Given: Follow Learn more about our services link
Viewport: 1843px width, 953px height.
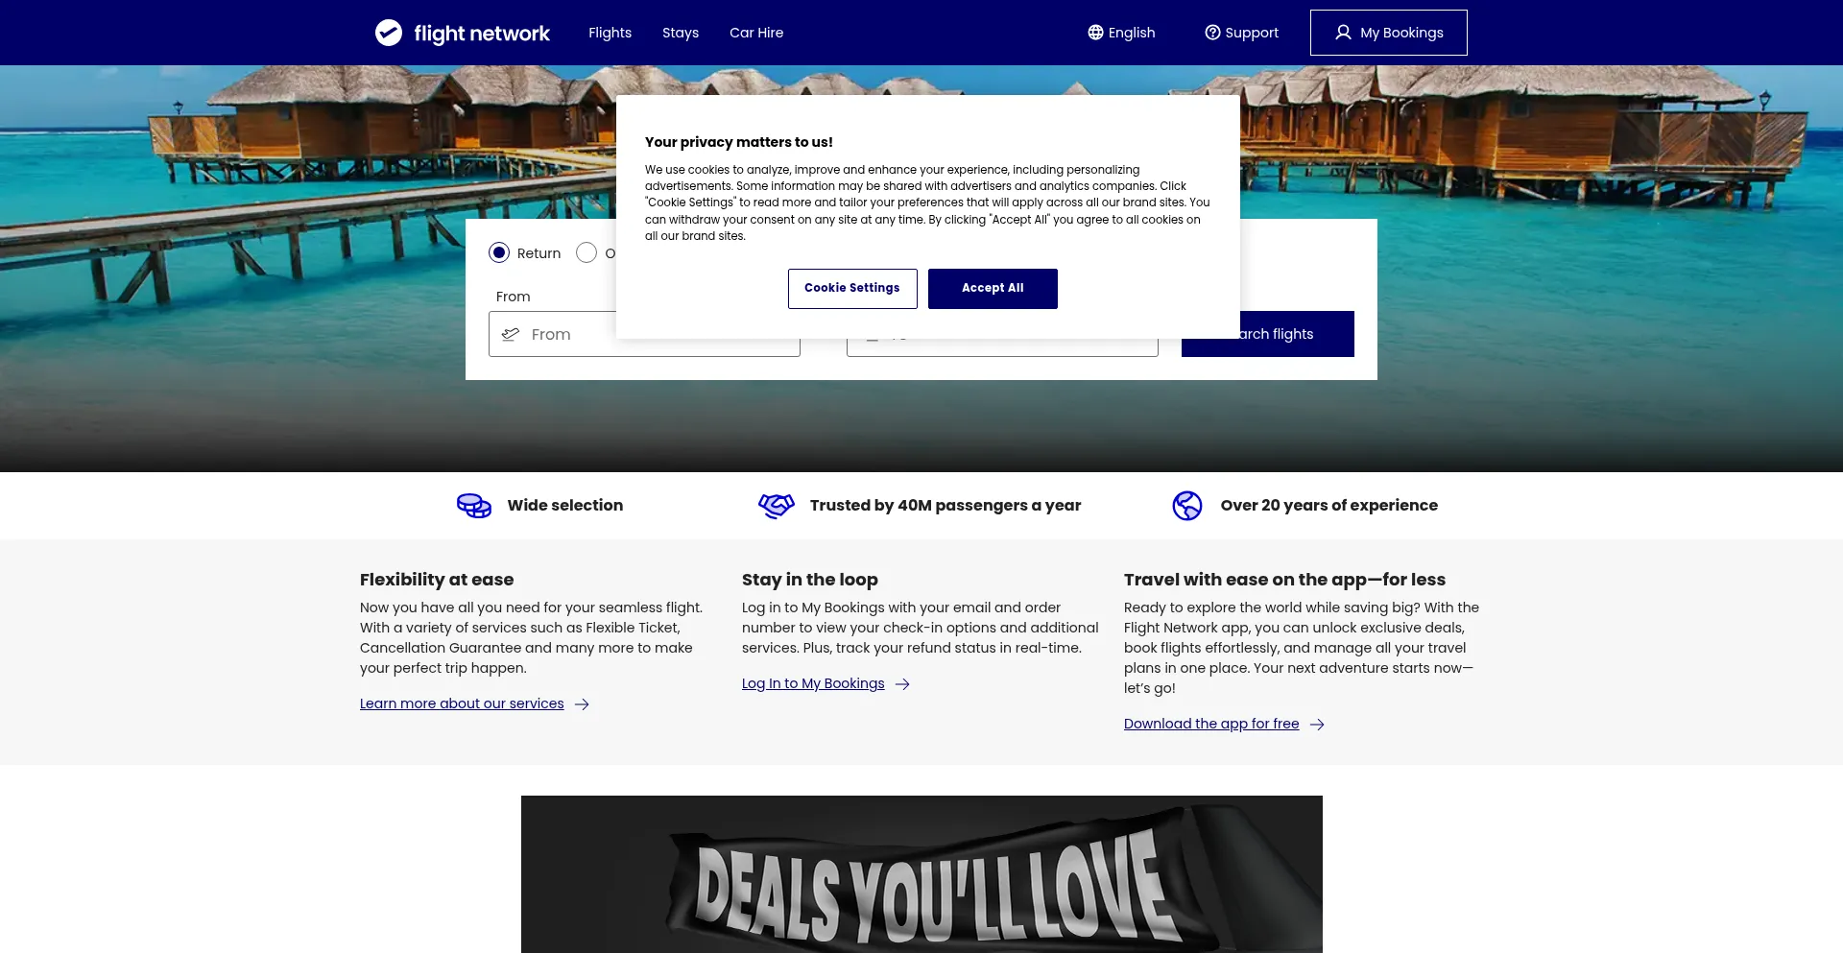Looking at the screenshot, I should click(x=462, y=703).
